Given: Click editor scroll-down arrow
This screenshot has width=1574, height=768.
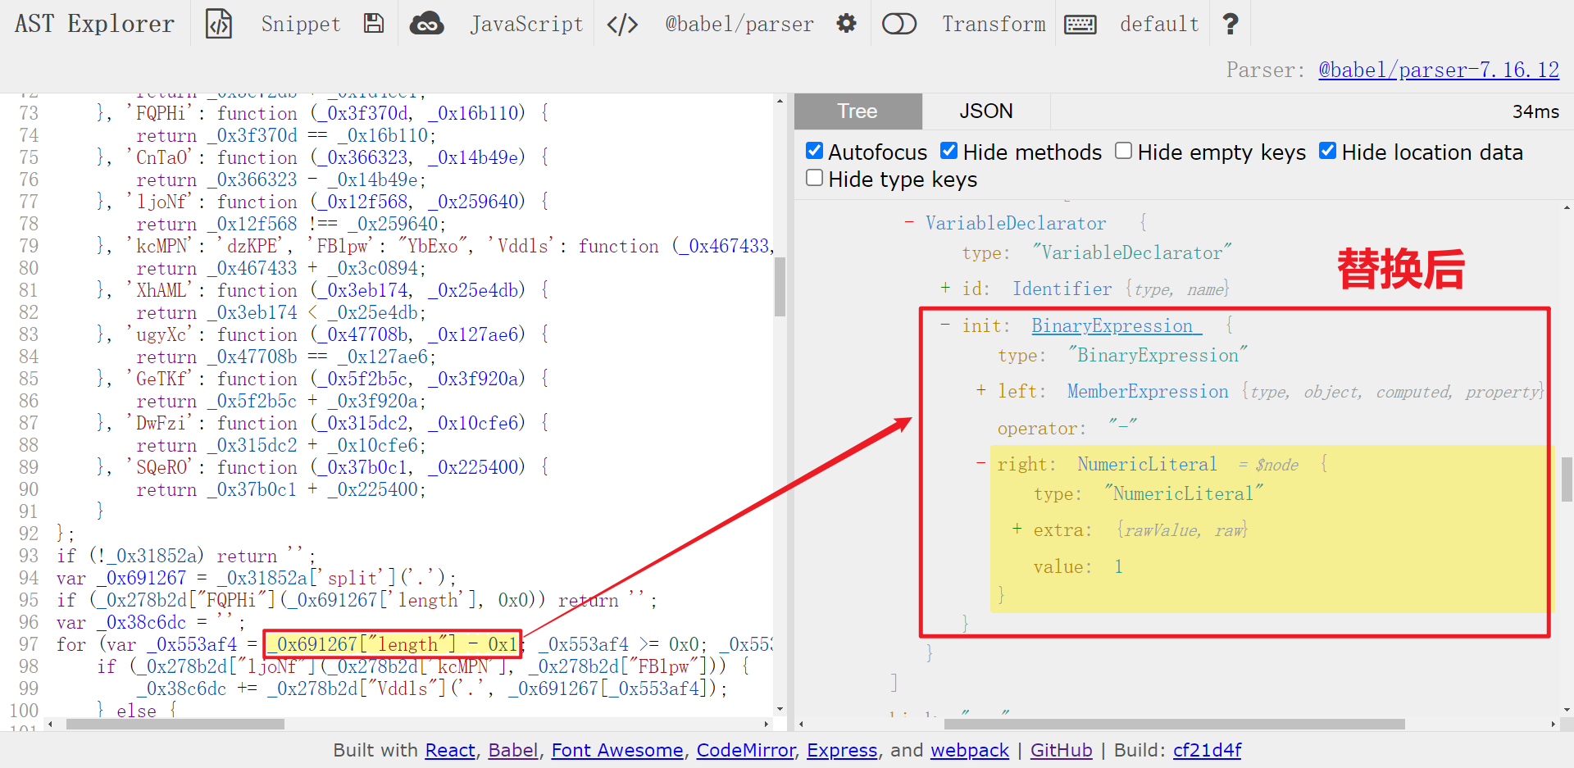Looking at the screenshot, I should point(780,709).
